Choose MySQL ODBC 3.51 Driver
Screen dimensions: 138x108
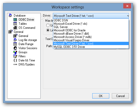tap(91, 47)
